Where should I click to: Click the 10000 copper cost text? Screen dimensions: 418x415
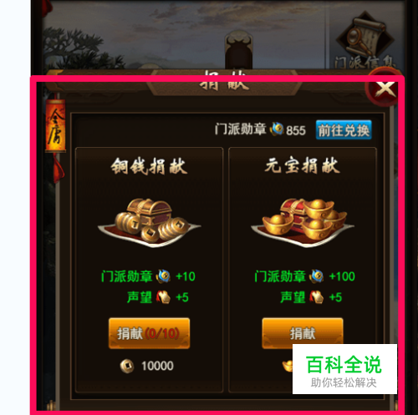pos(157,366)
